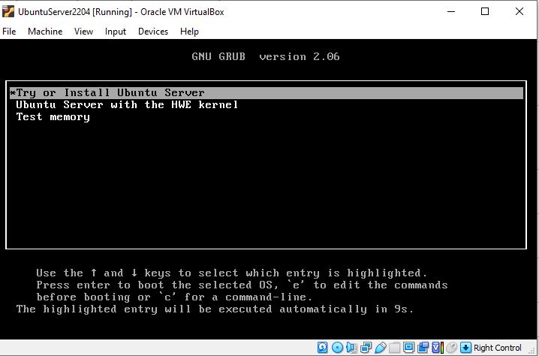Click the 'Right Control' host key label

498,348
